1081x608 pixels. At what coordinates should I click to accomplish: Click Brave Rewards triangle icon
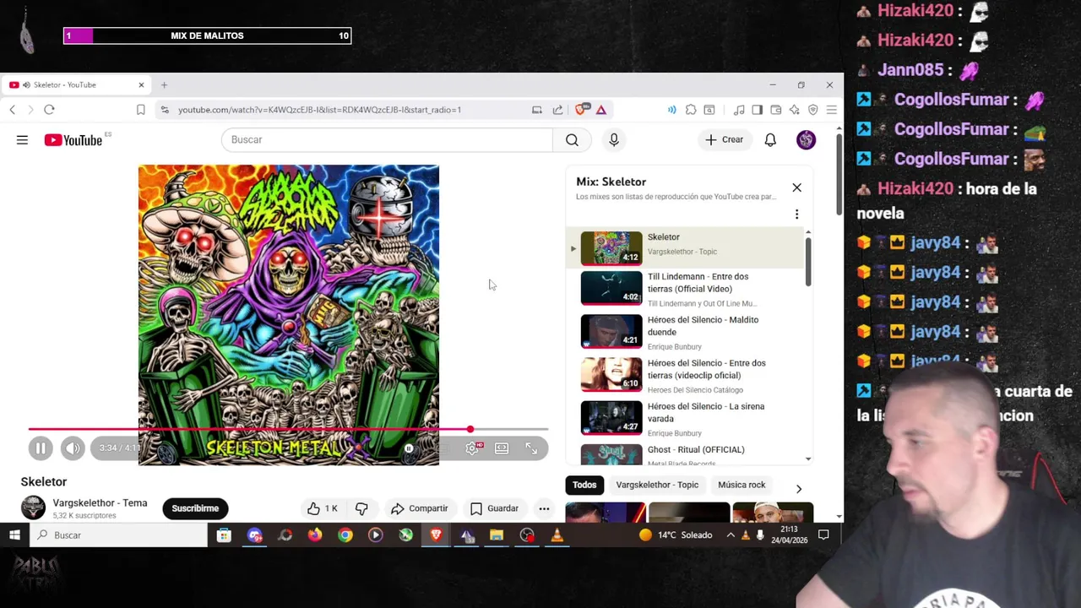pos(601,110)
